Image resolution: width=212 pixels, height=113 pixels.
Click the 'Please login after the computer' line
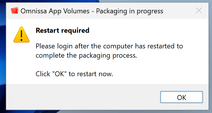click(x=84, y=46)
